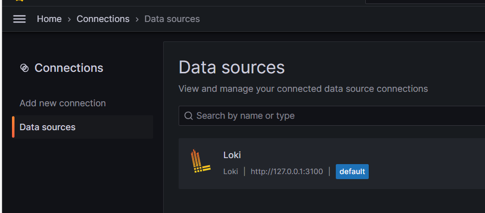The height and width of the screenshot is (213, 485).
Task: Click the chevron after Home breadcrumb
Action: (69, 19)
